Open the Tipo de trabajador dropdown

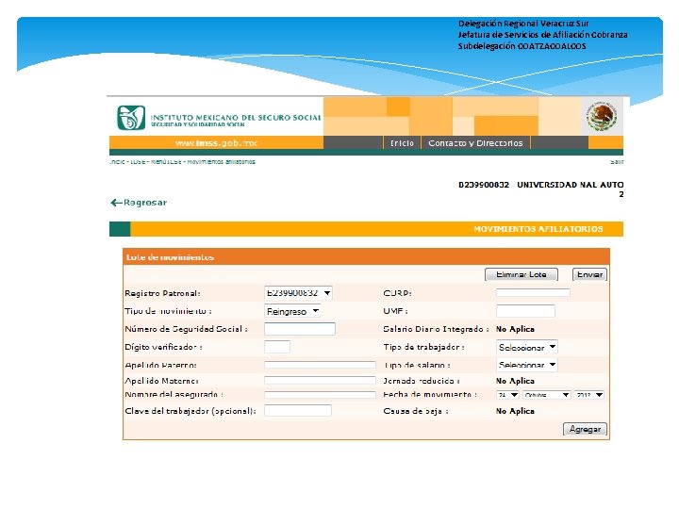pyautogui.click(x=526, y=347)
